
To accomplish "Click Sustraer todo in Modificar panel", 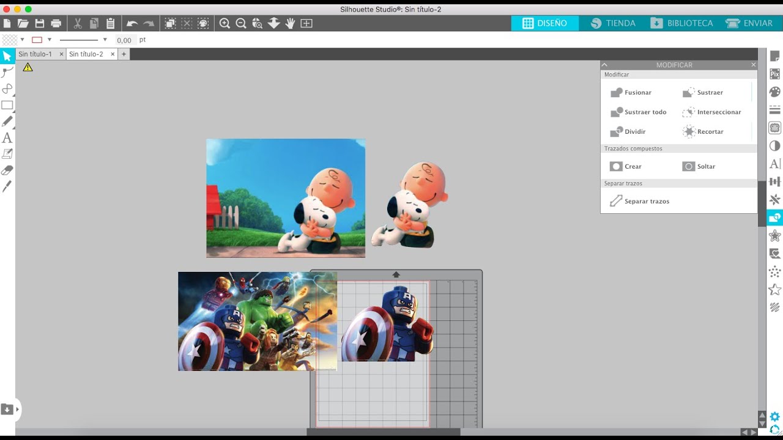I will pos(639,112).
